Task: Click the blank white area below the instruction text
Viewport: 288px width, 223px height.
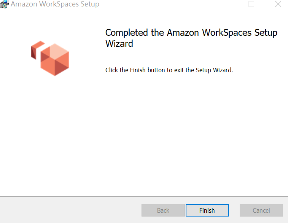Action: click(x=190, y=133)
